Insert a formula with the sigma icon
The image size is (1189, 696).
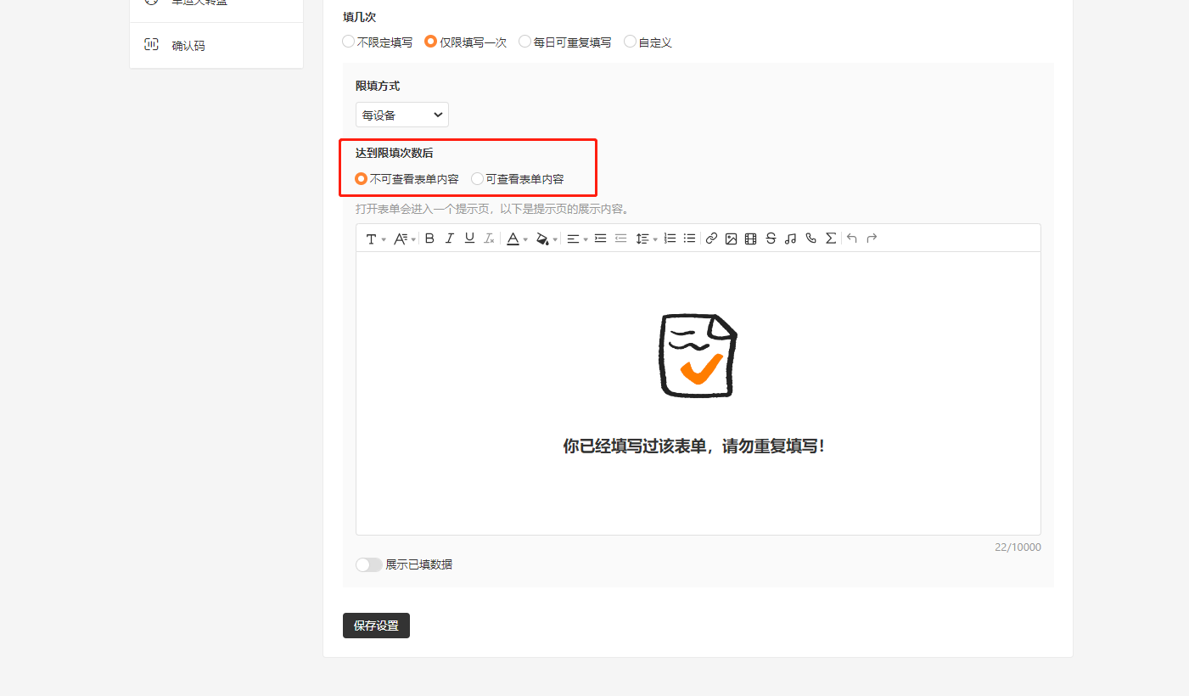tap(831, 239)
